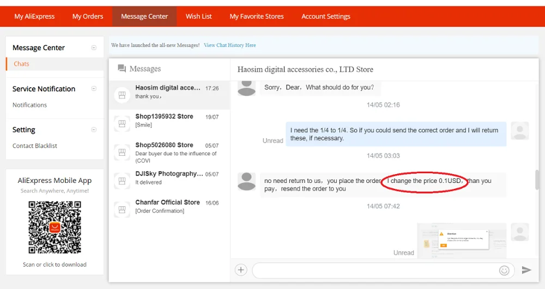Image resolution: width=545 pixels, height=289 pixels.
Task: Click the send message arrow icon
Action: coord(526,270)
